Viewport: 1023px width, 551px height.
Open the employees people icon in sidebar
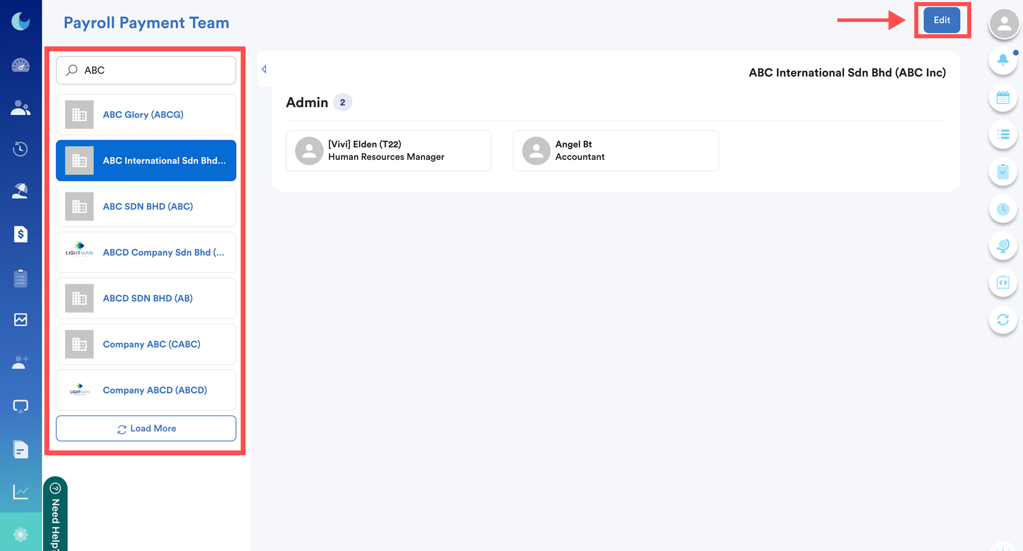pos(20,108)
